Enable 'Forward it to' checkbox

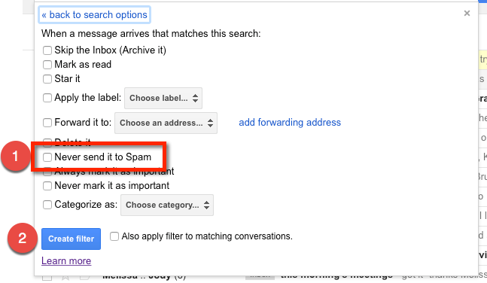tap(47, 123)
